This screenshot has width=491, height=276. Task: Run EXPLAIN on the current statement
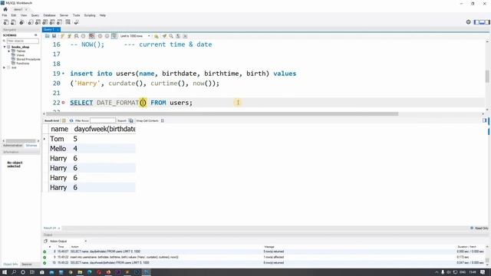click(76, 36)
